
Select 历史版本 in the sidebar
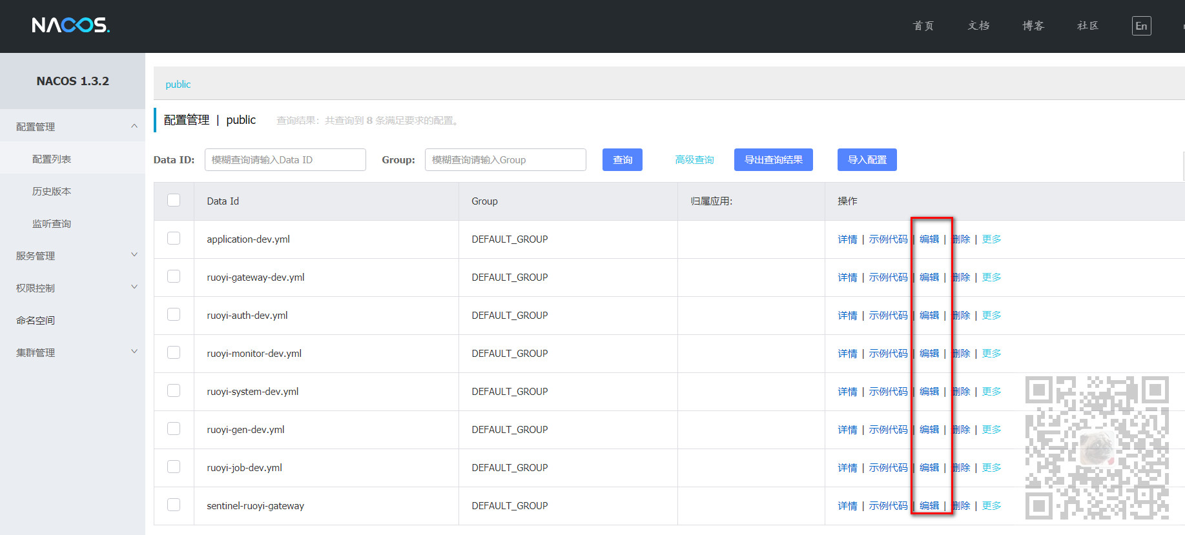click(x=72, y=191)
